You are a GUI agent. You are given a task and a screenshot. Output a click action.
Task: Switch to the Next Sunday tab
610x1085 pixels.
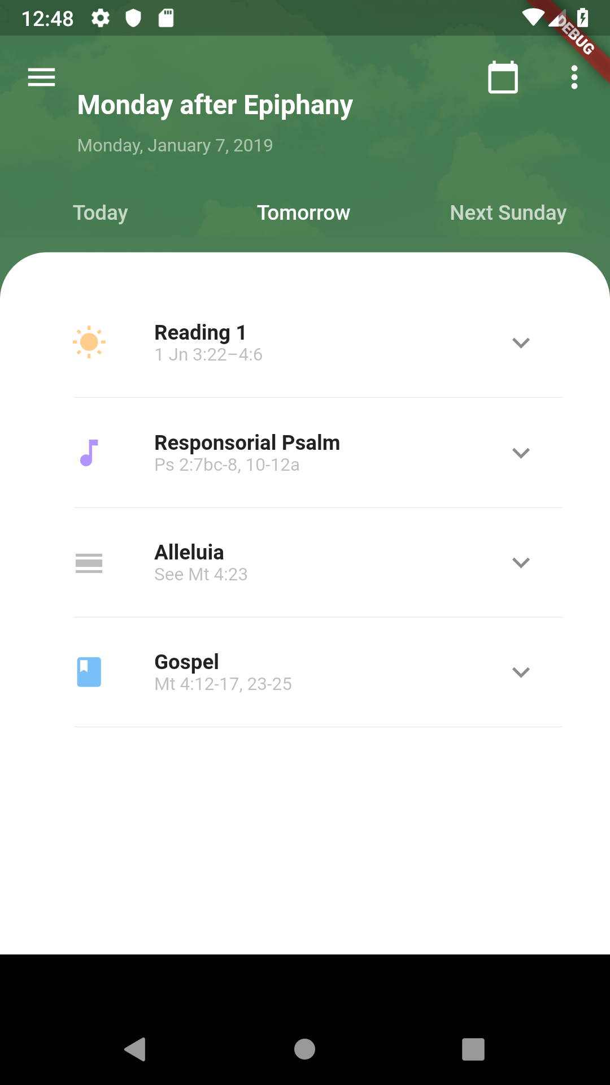508,213
